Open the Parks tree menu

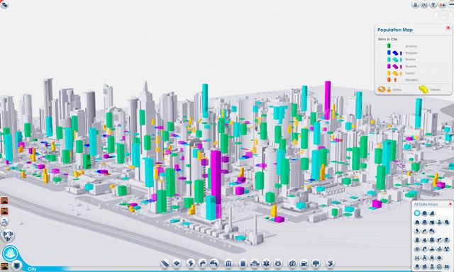tap(316, 263)
